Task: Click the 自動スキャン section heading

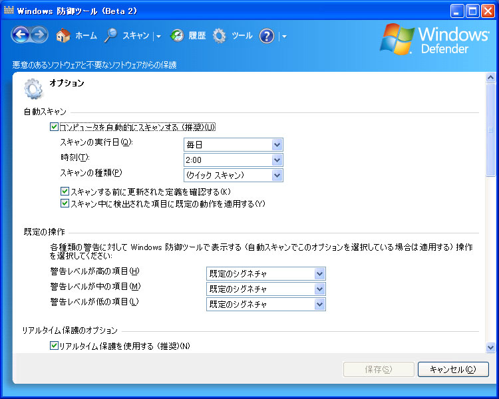Action: click(x=45, y=112)
